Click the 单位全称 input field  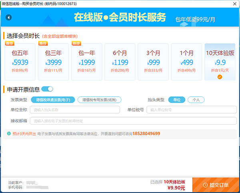75,110
